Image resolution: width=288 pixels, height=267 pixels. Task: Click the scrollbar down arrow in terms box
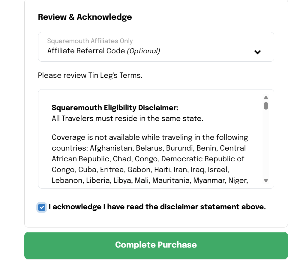[x=266, y=180]
